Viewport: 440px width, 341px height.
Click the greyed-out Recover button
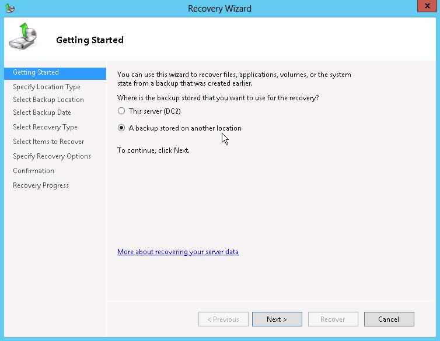[333, 319]
